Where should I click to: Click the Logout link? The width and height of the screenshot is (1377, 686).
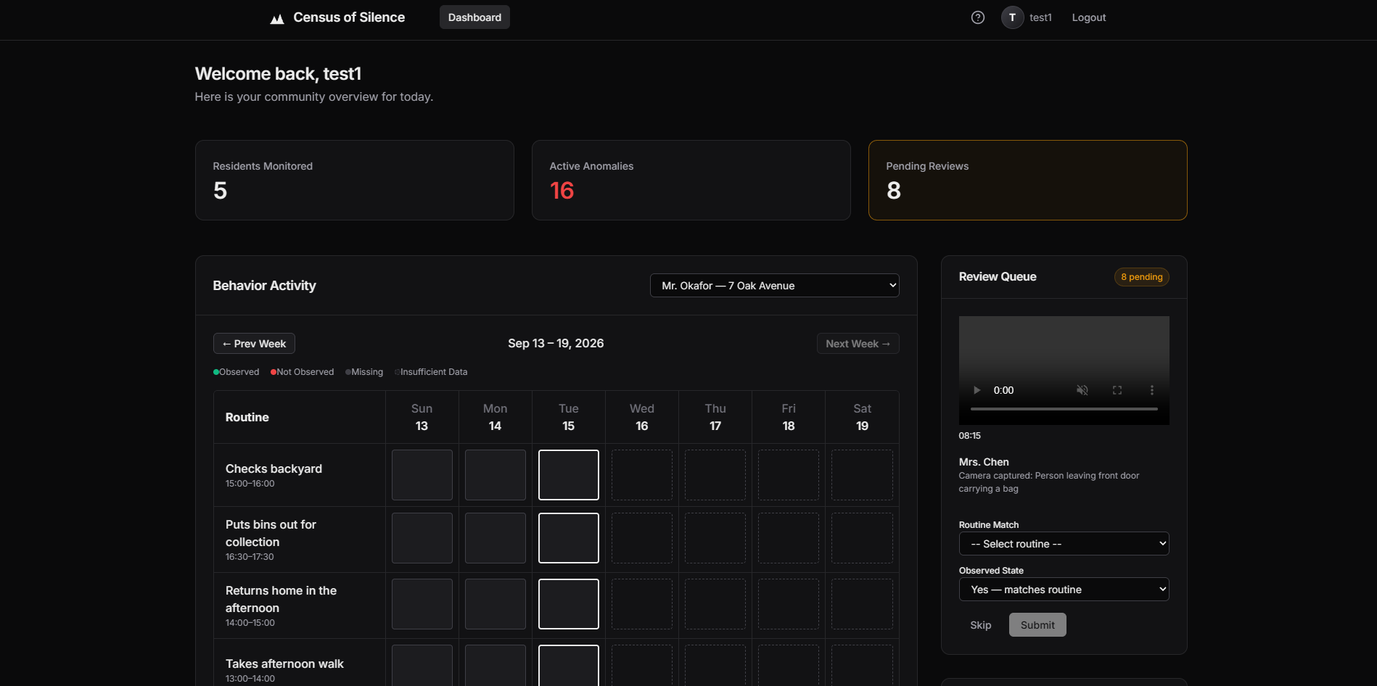pyautogui.click(x=1088, y=17)
